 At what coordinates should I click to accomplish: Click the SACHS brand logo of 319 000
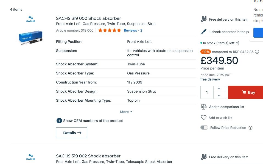click(x=31, y=19)
